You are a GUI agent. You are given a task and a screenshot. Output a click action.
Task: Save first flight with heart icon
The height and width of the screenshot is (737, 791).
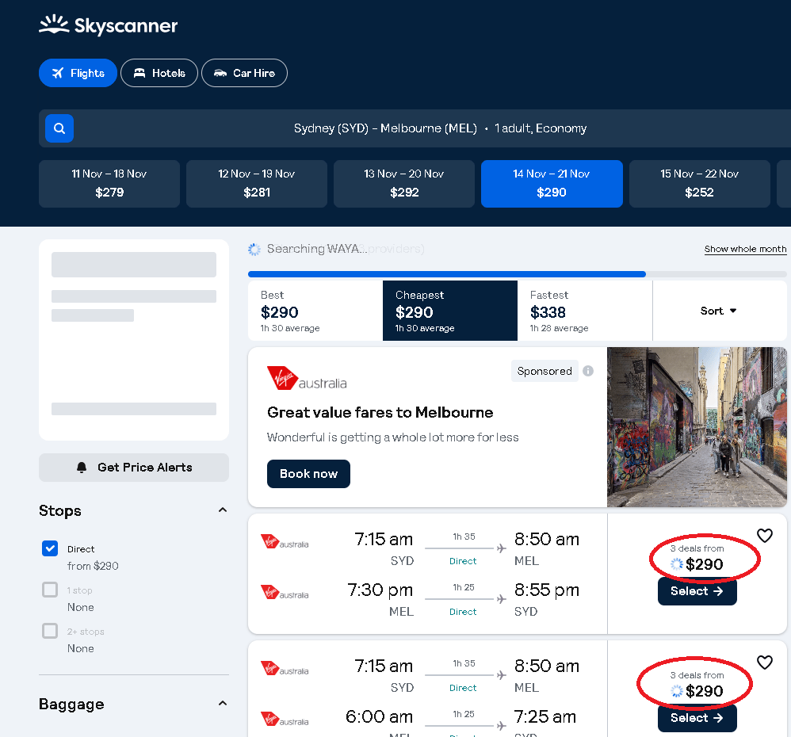[x=764, y=536]
